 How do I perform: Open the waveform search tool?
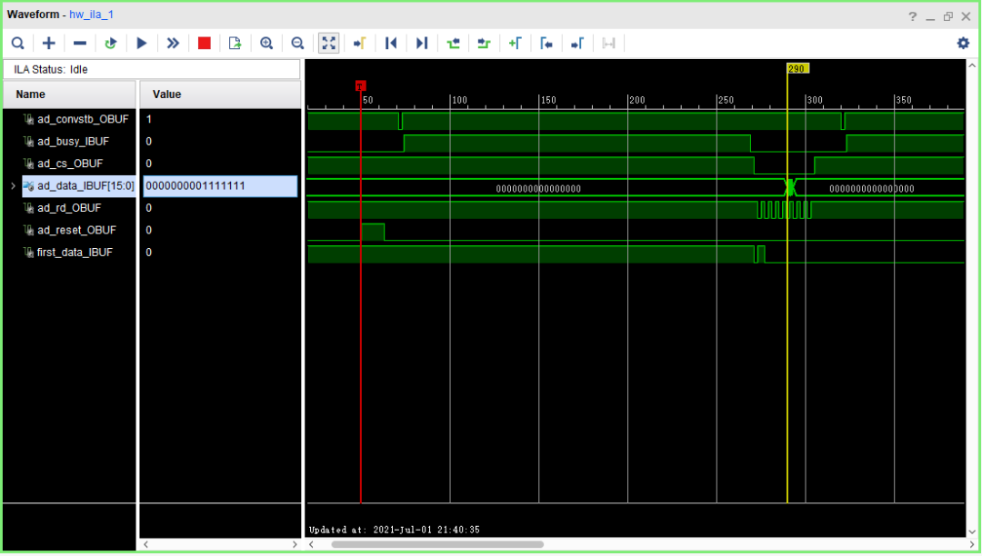[x=18, y=44]
